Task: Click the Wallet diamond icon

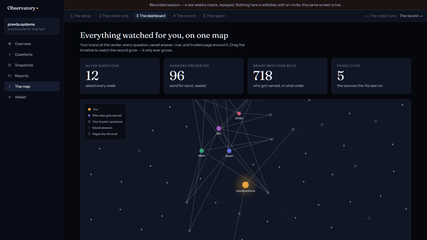Action: pyautogui.click(x=10, y=97)
